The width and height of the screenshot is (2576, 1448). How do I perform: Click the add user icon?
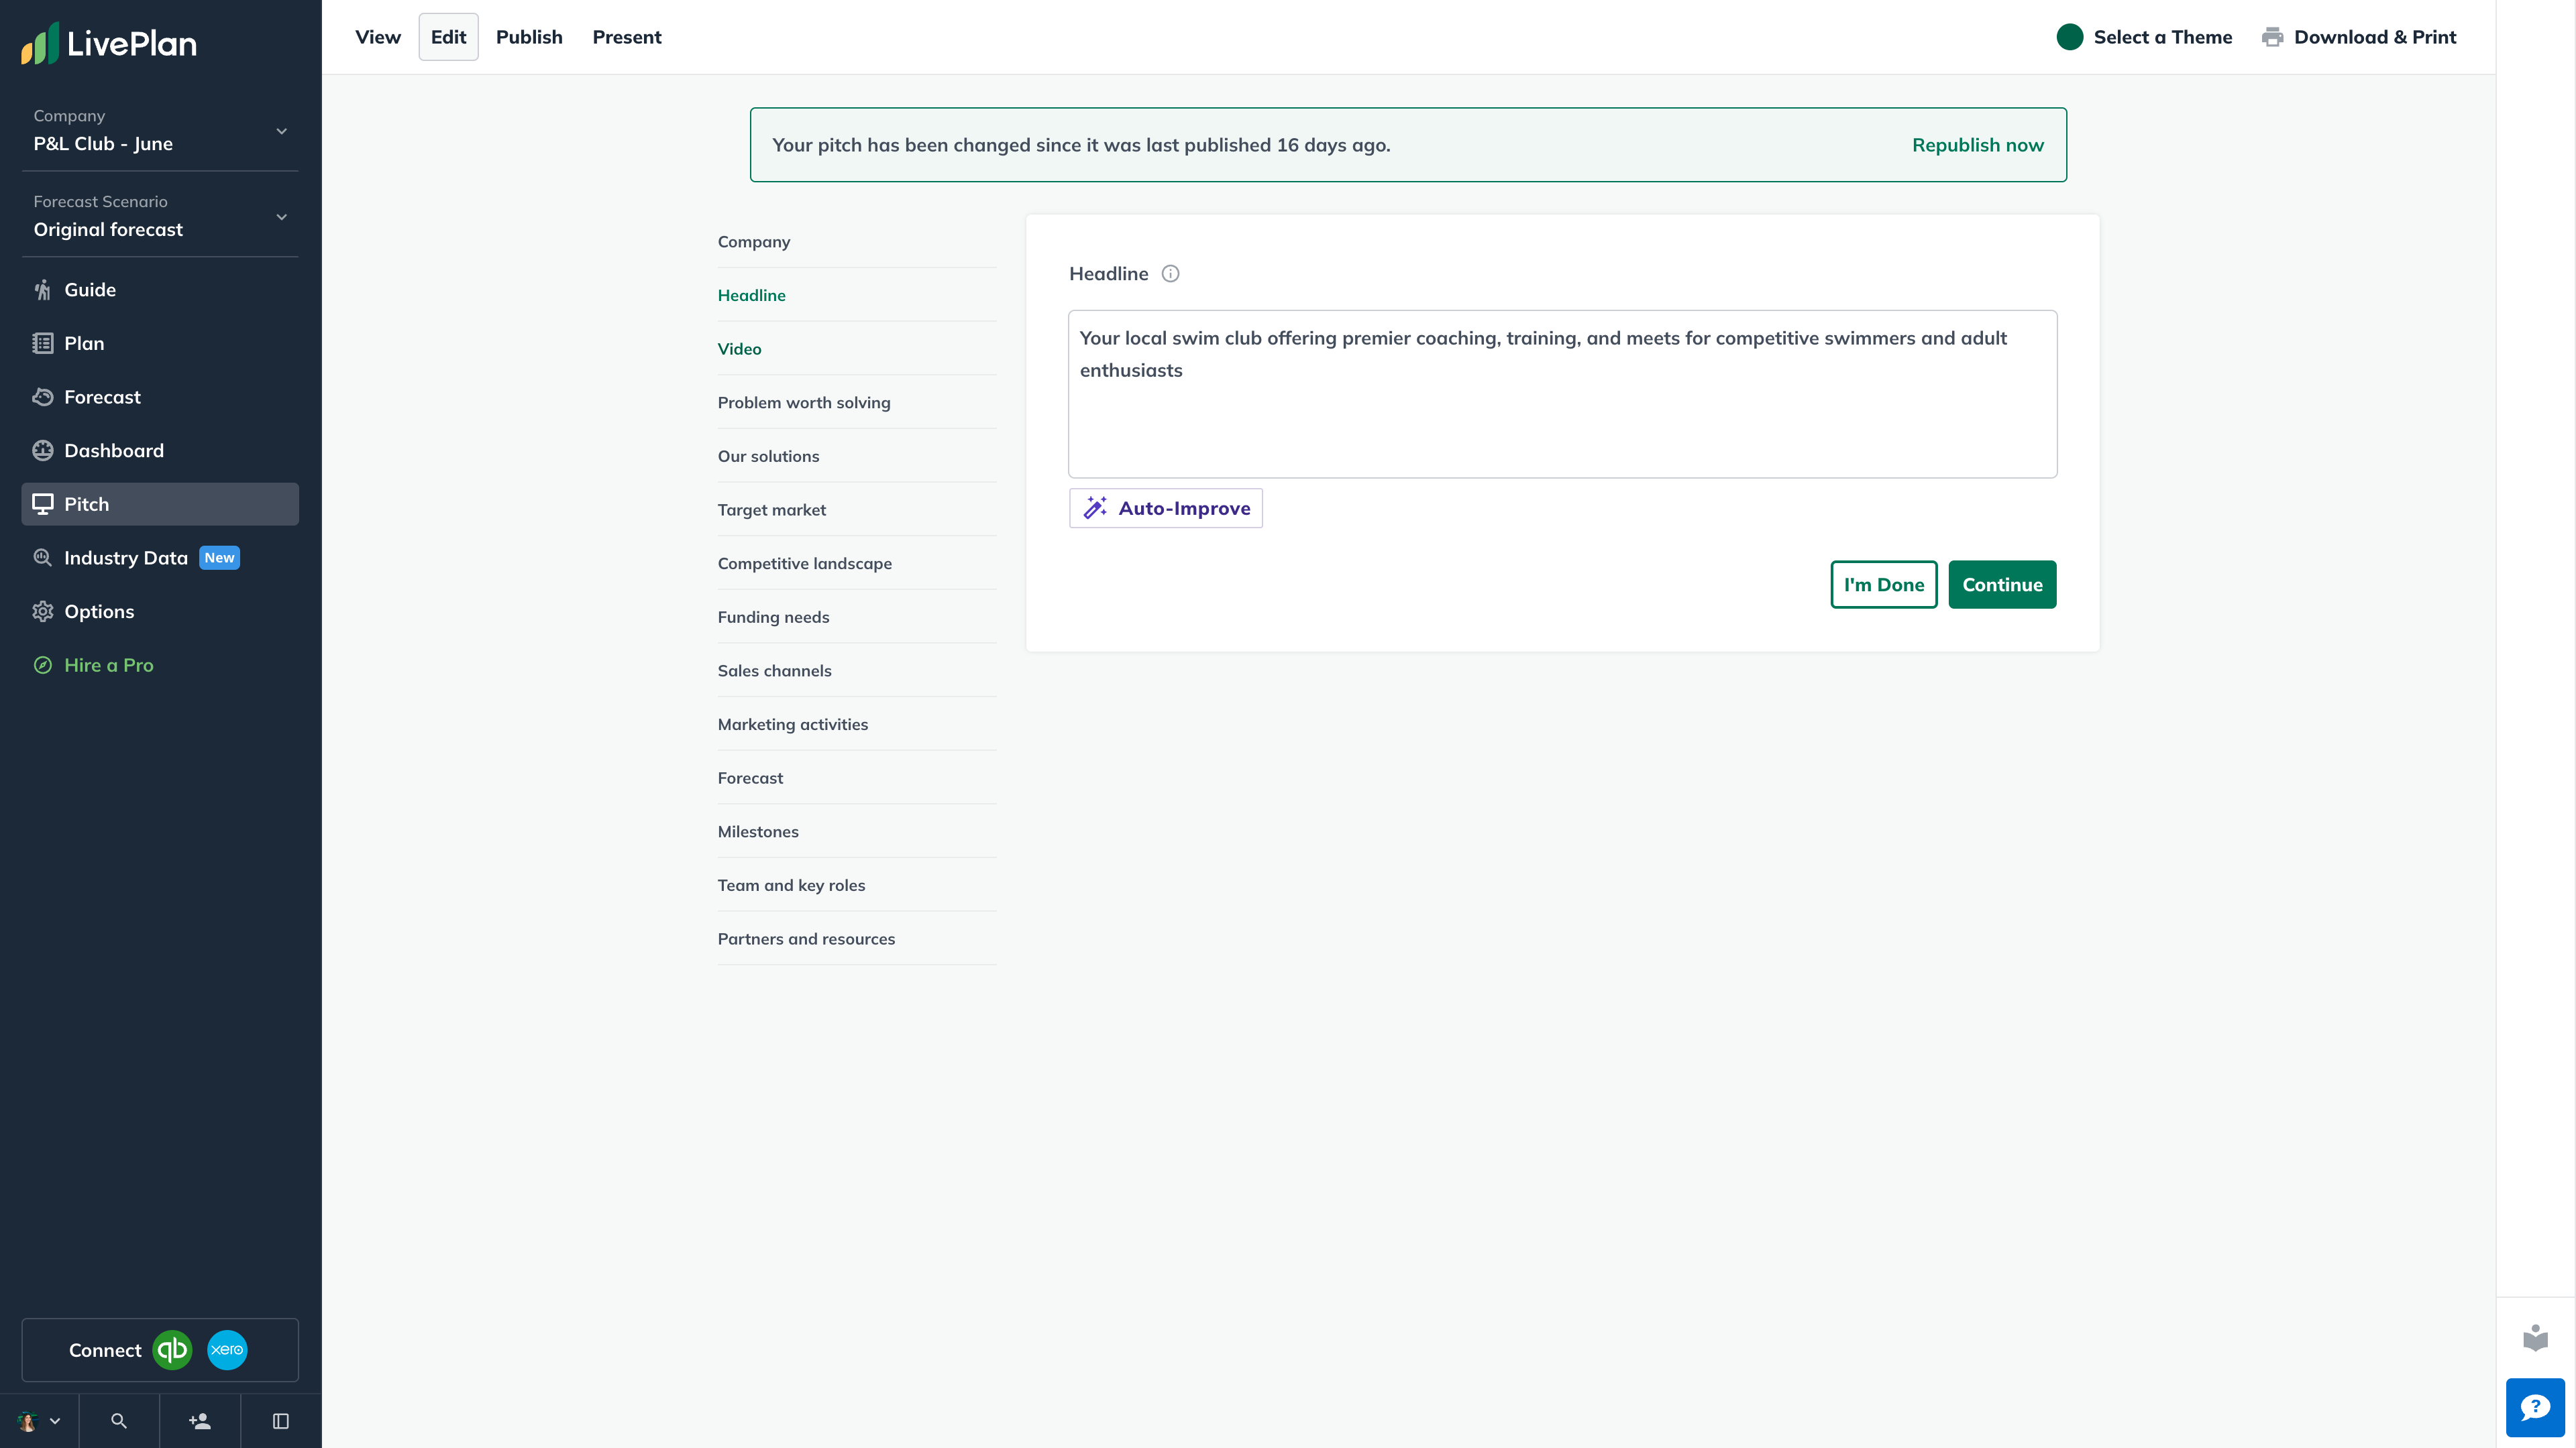(200, 1421)
